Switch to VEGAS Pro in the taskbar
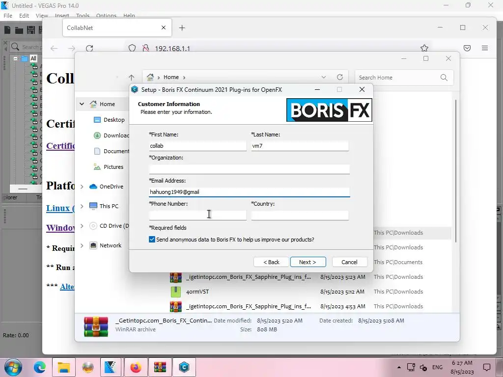 click(x=111, y=367)
